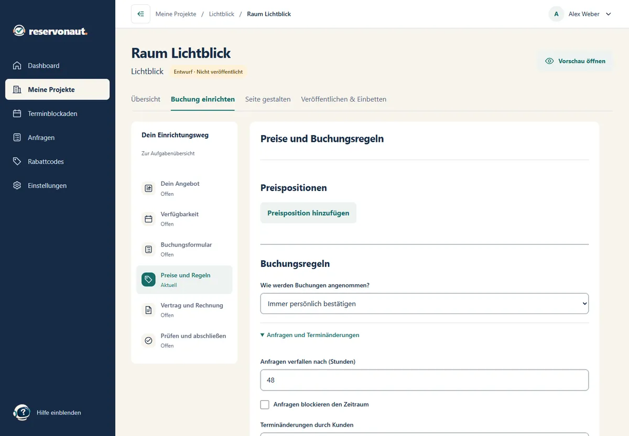Click the Preise und Regeln tag icon

point(148,280)
